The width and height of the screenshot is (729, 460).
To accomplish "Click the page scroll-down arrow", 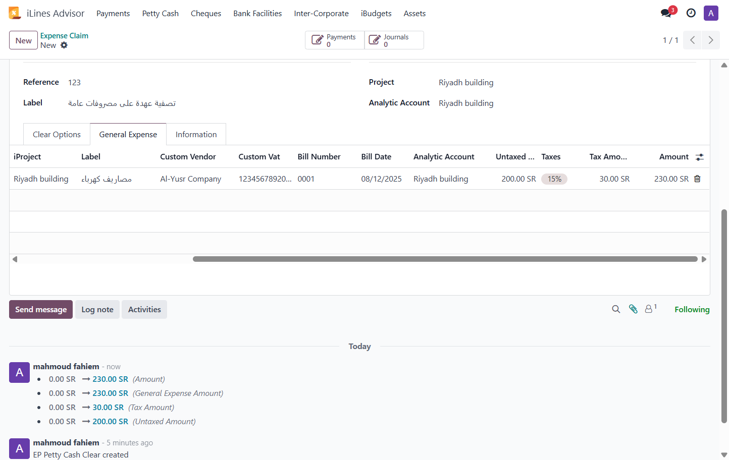I will click(x=724, y=455).
